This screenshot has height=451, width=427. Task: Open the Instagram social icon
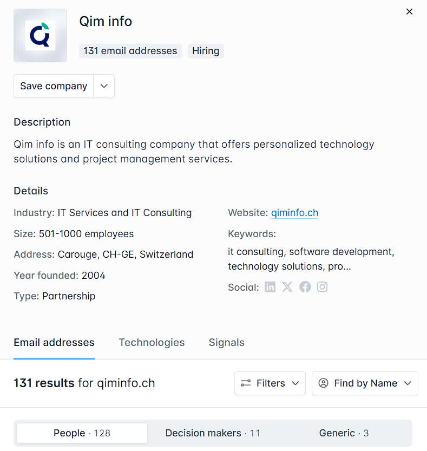[x=323, y=287]
